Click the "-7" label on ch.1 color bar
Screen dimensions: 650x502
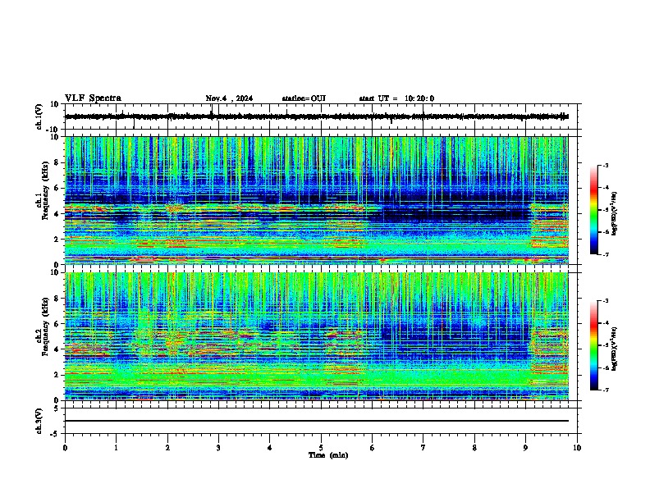(606, 254)
